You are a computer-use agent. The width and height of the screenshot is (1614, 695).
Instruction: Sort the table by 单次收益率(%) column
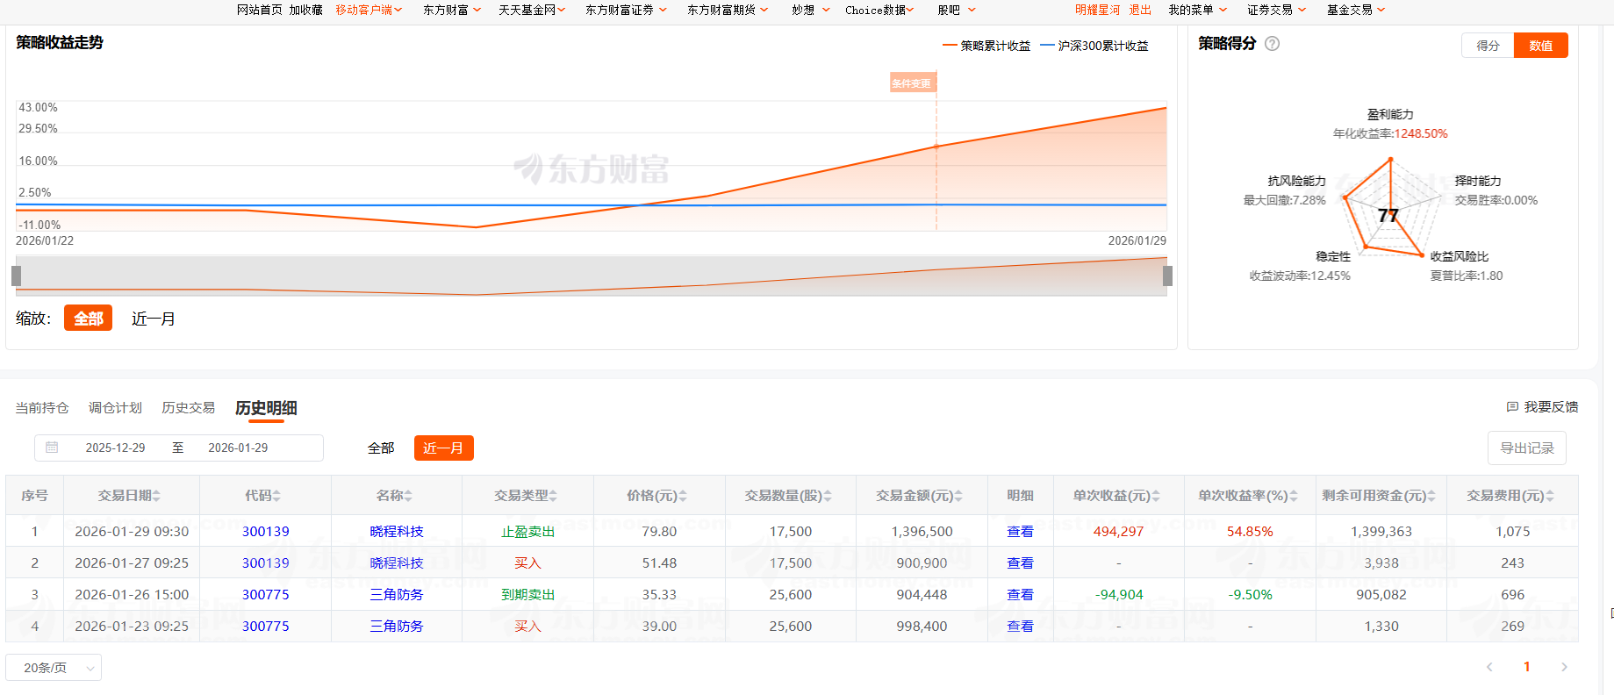pyautogui.click(x=1294, y=496)
